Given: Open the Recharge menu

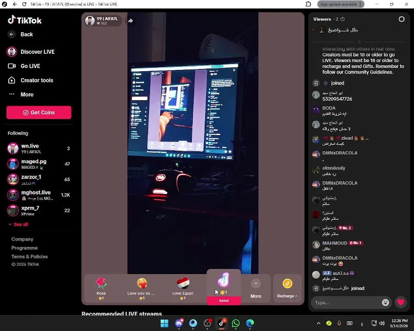Looking at the screenshot, I should click(x=287, y=289).
